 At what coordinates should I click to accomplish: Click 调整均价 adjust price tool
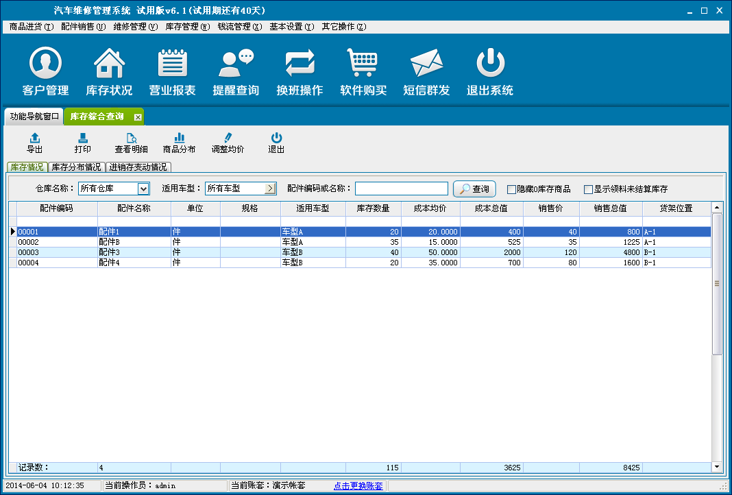(x=228, y=143)
